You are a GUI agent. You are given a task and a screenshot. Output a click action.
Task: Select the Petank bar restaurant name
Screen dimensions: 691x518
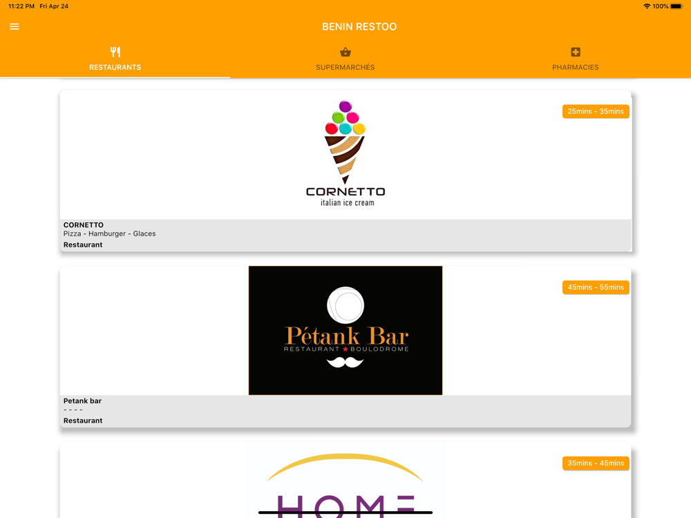[x=82, y=401]
